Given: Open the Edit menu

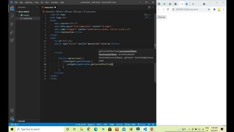Looking at the screenshot, I should (21, 3).
